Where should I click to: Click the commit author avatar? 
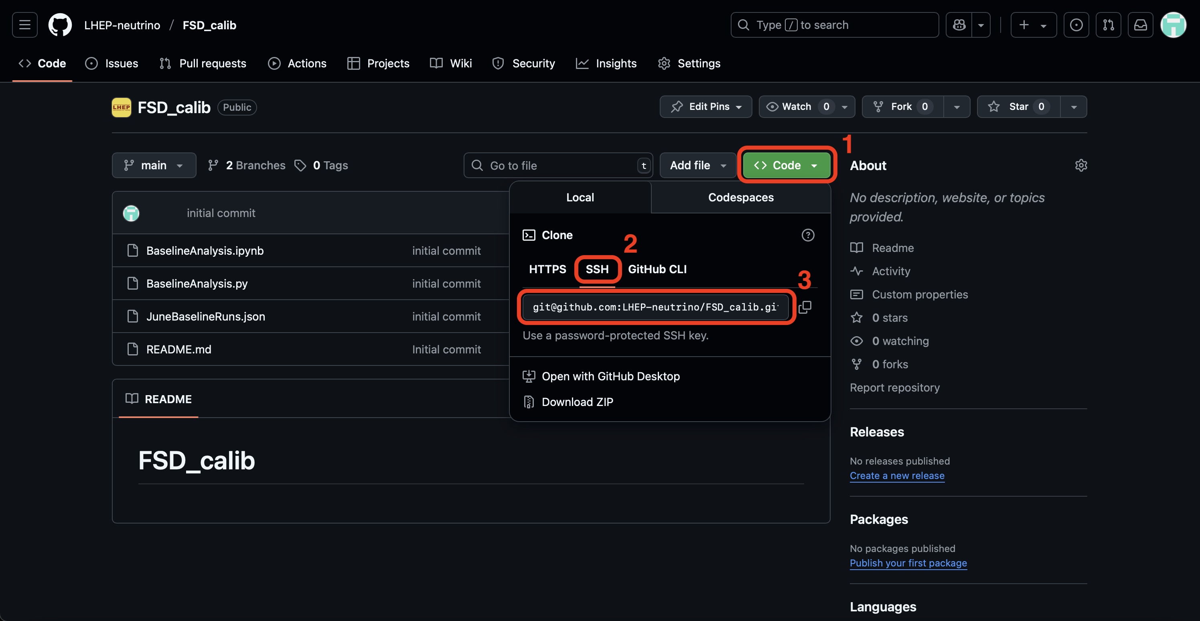(131, 213)
